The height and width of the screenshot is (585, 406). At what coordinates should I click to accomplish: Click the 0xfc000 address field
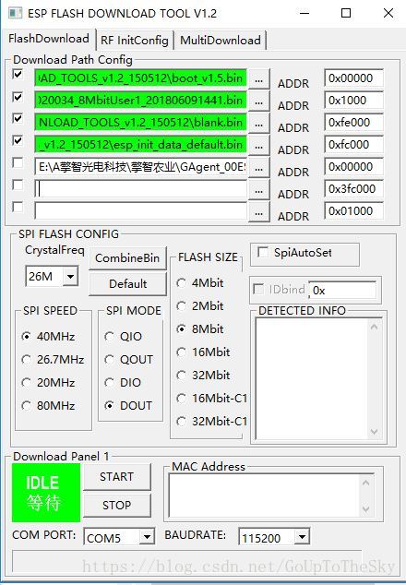pos(353,145)
